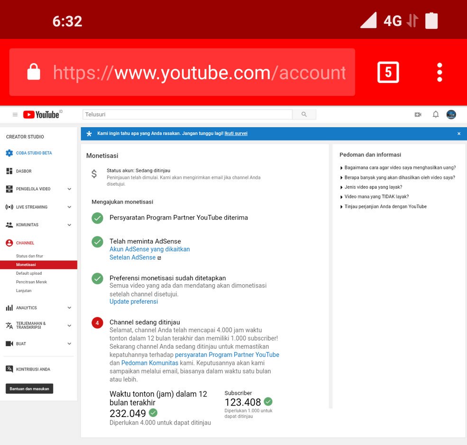Click the battery icon in status bar
The image size is (467, 445).
[431, 20]
